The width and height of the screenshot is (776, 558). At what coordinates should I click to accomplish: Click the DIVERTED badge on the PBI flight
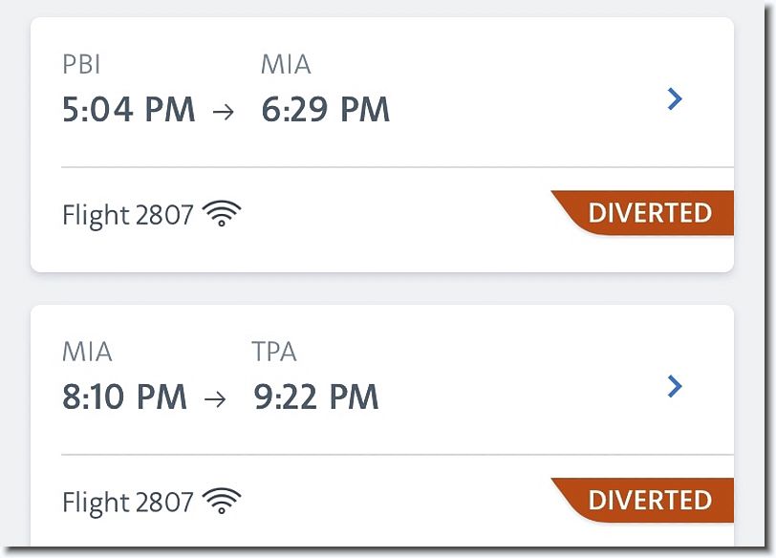[x=642, y=213]
